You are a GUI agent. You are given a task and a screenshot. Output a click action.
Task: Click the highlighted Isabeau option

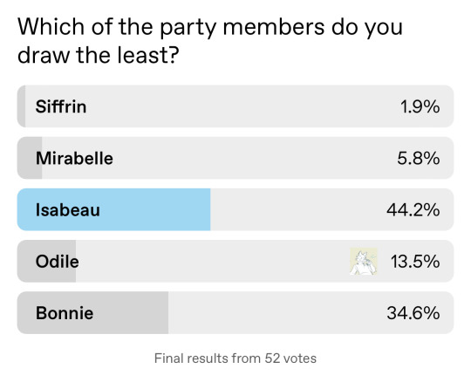coord(235,209)
